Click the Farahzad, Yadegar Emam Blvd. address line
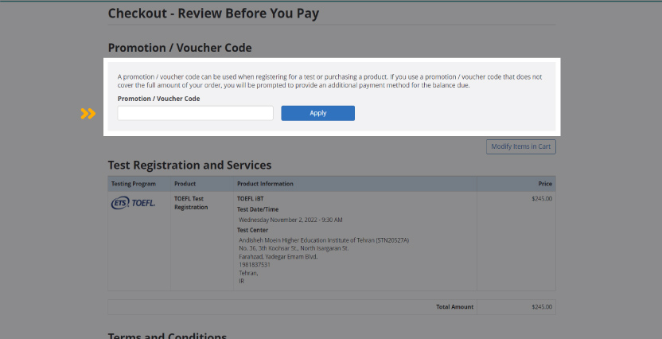This screenshot has width=662, height=339. [x=278, y=257]
